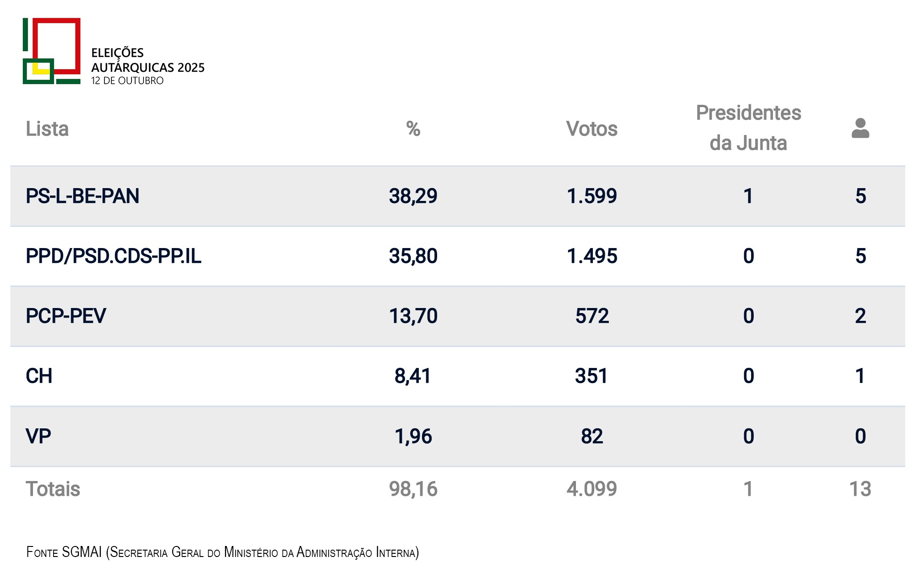This screenshot has width=915, height=573.
Task: Click the Presidentes da Junta header
Action: pos(748,128)
